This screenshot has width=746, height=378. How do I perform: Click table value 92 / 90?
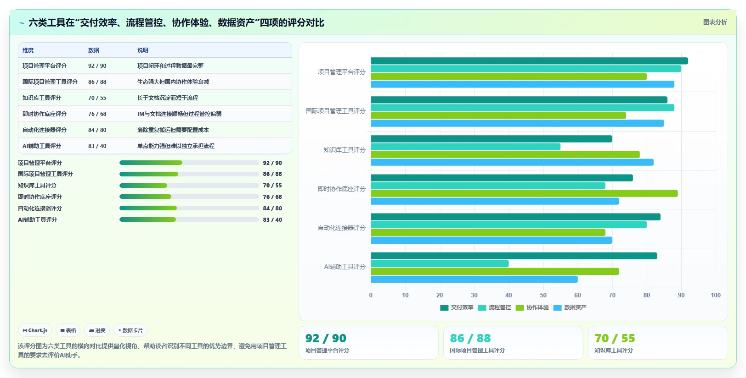(x=97, y=66)
